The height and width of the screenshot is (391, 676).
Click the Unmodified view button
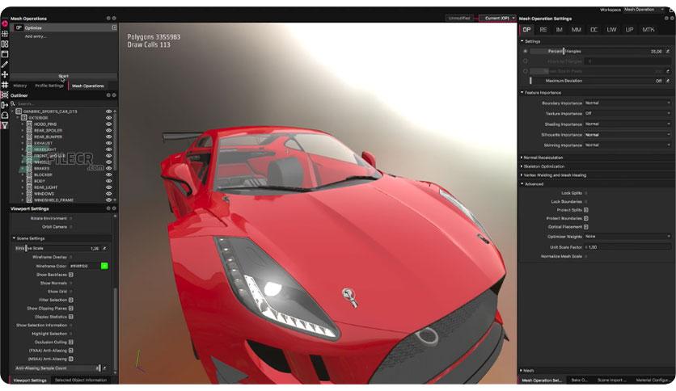pos(459,18)
